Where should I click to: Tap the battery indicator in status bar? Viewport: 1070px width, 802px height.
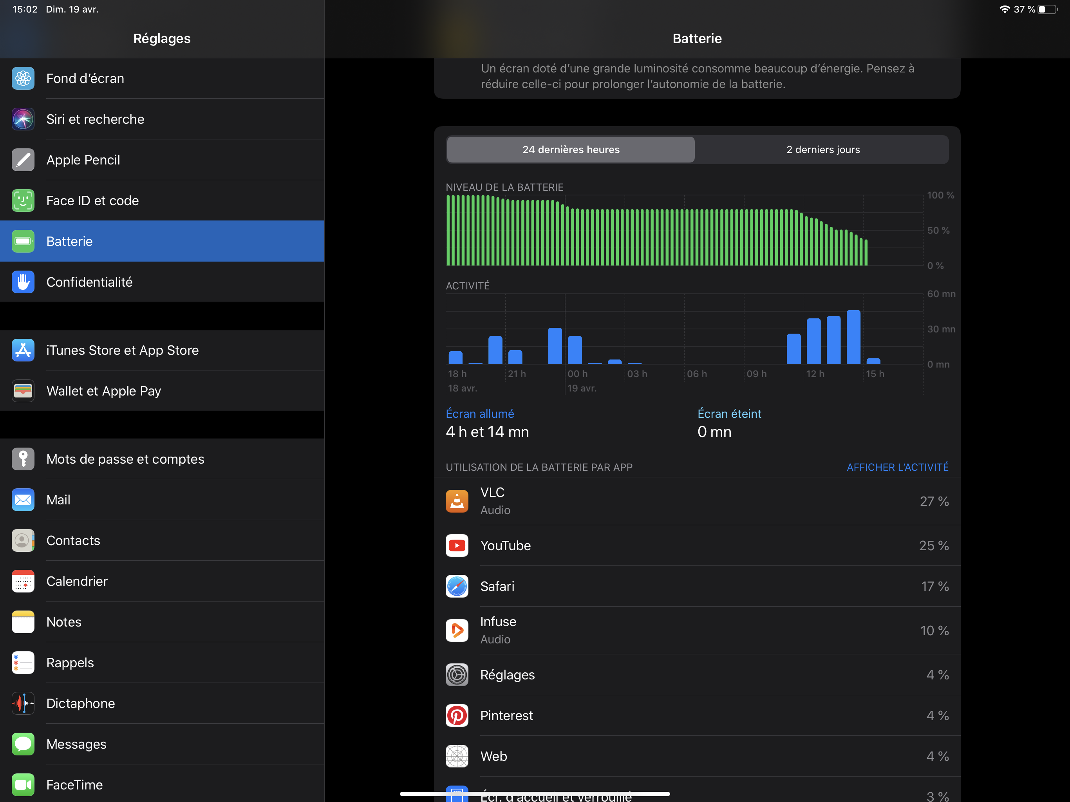point(1047,9)
